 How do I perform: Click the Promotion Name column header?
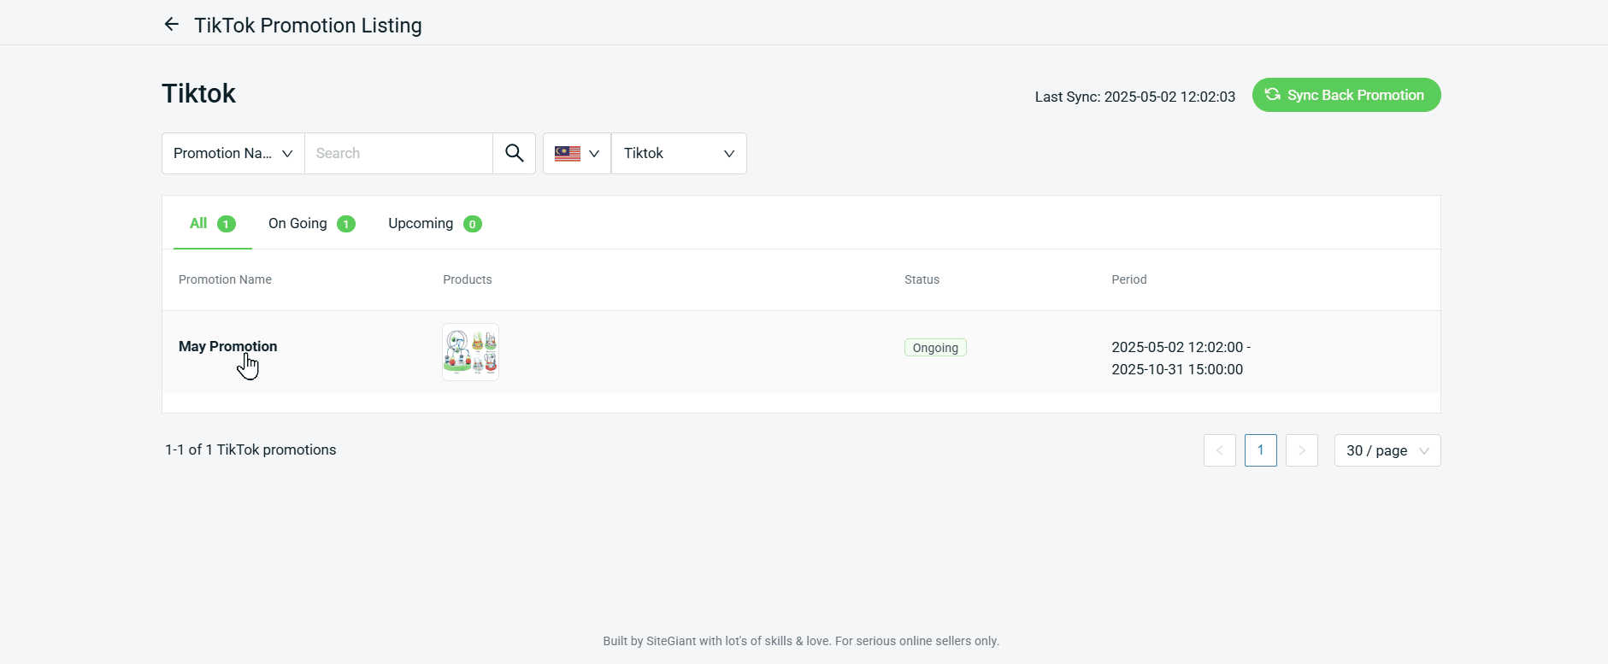[225, 279]
